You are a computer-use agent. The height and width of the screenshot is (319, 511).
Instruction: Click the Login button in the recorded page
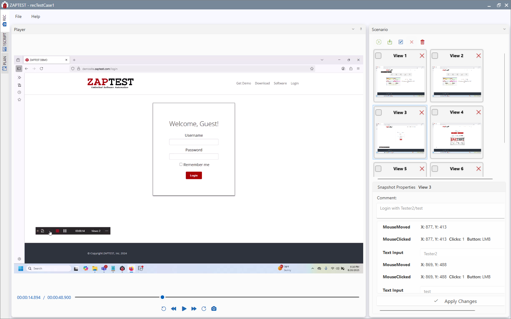(194, 175)
